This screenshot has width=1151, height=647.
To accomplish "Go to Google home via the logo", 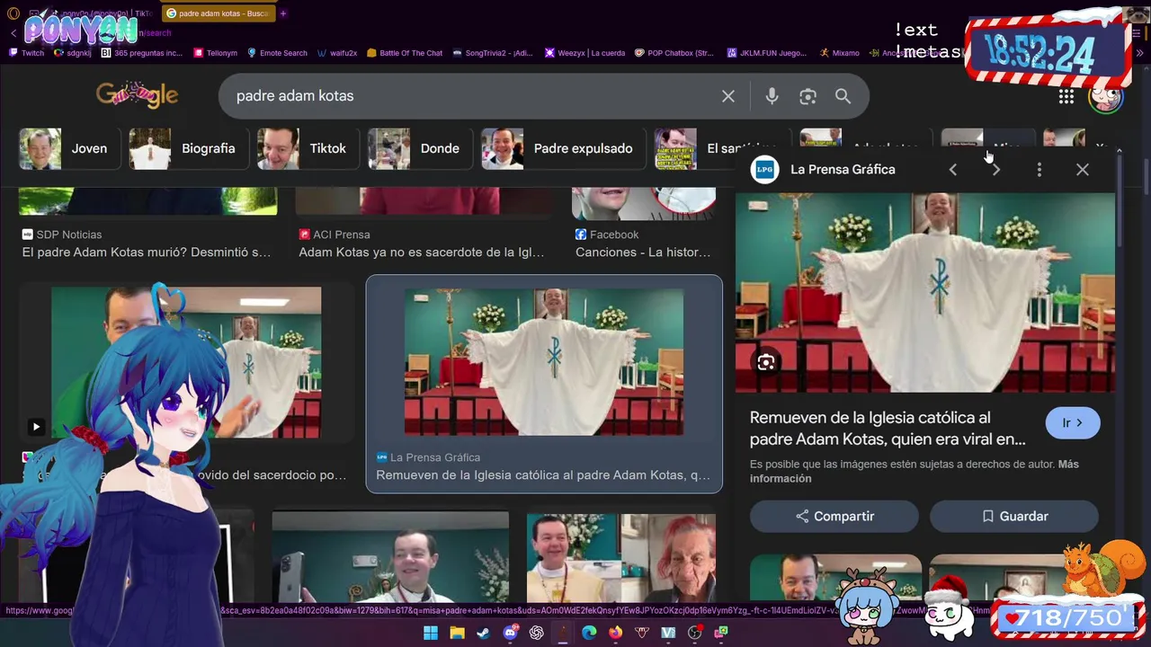I will 137,94.
